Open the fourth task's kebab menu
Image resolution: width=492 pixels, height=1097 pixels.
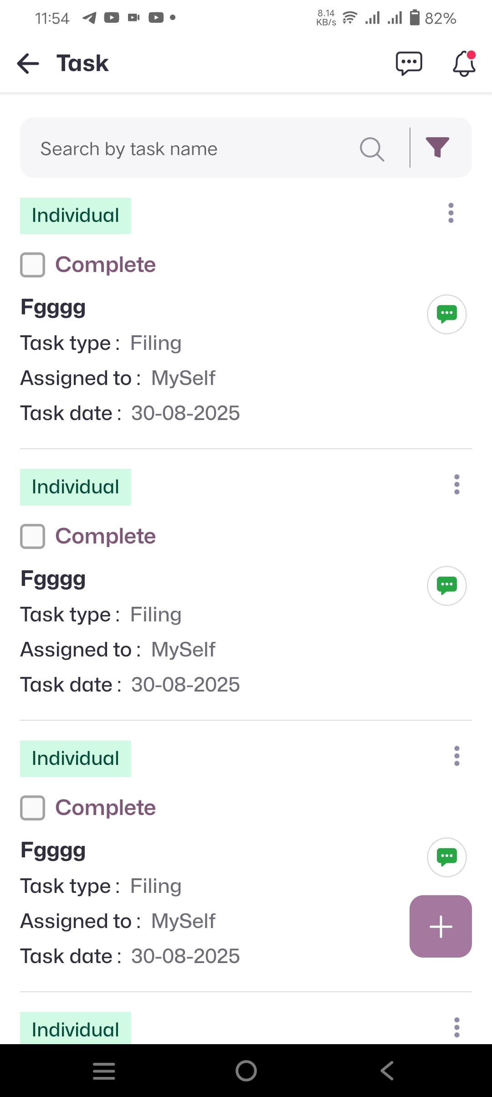(x=456, y=1028)
